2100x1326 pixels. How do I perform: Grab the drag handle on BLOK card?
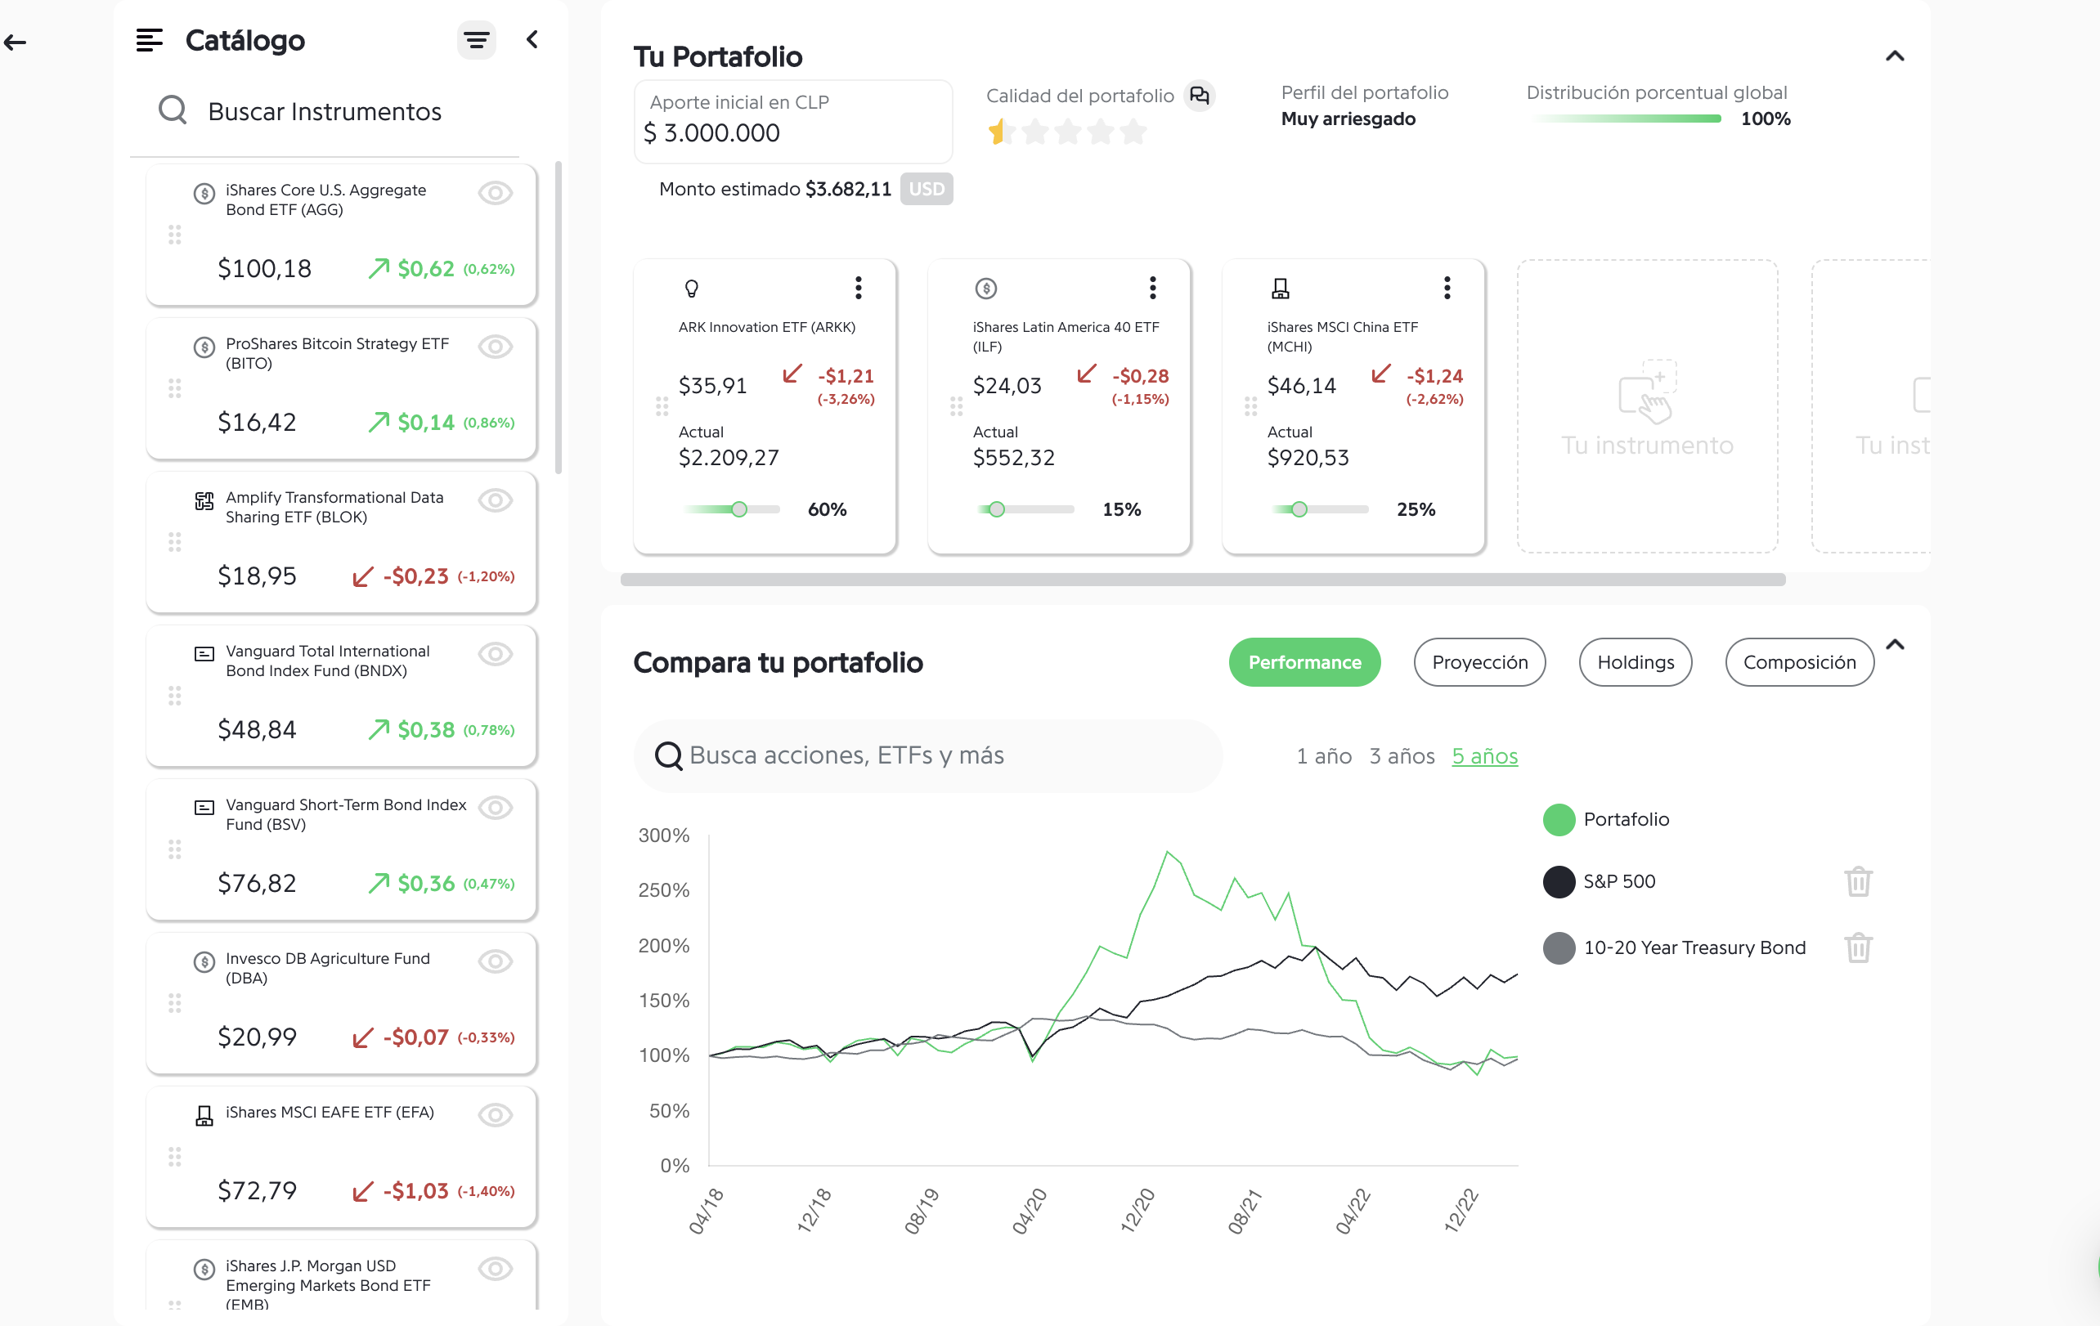(174, 541)
